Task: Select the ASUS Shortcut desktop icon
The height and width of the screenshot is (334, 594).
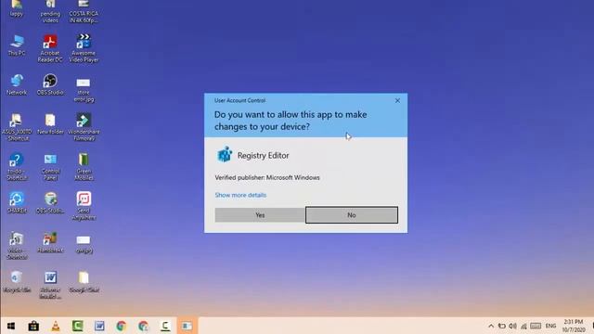Action: click(17, 127)
